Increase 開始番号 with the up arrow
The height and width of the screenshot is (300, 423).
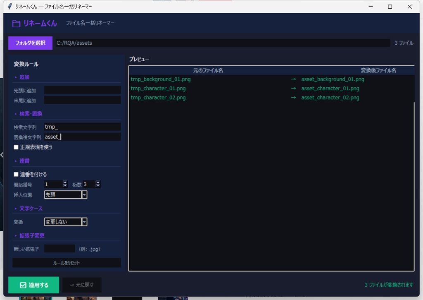(65, 182)
